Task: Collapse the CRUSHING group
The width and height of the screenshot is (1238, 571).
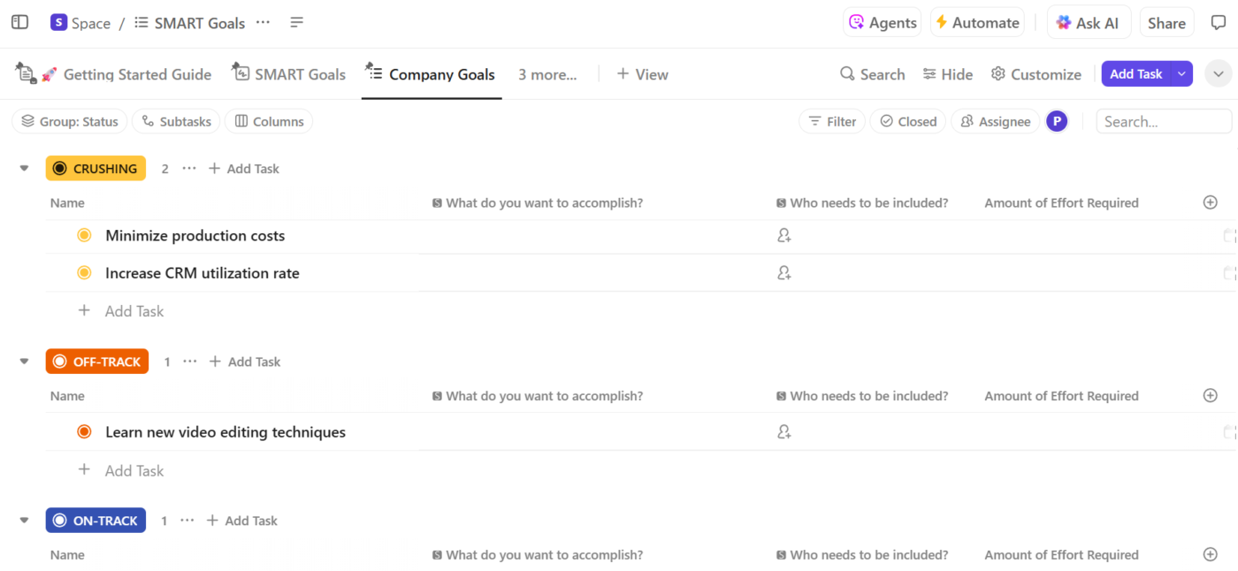Action: tap(24, 169)
